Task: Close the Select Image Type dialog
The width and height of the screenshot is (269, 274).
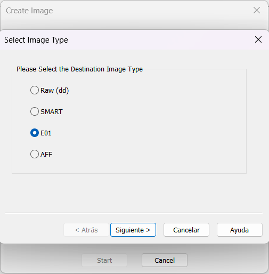Action: pos(258,39)
